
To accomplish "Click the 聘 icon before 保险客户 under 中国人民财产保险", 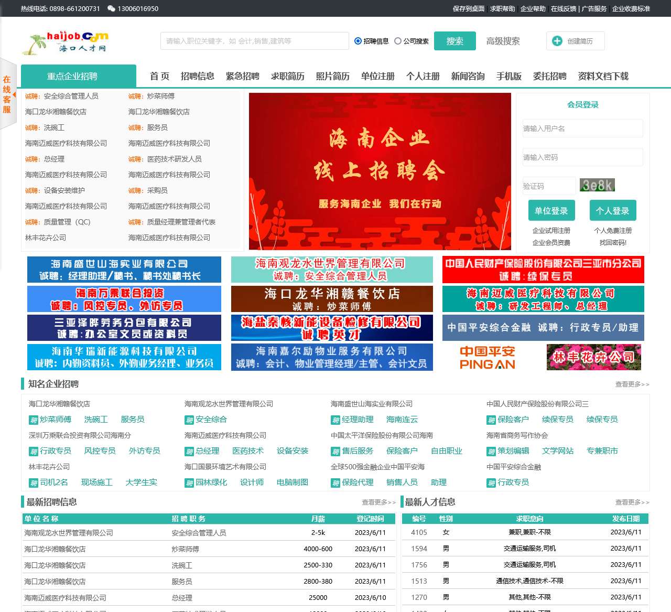I will 491,420.
